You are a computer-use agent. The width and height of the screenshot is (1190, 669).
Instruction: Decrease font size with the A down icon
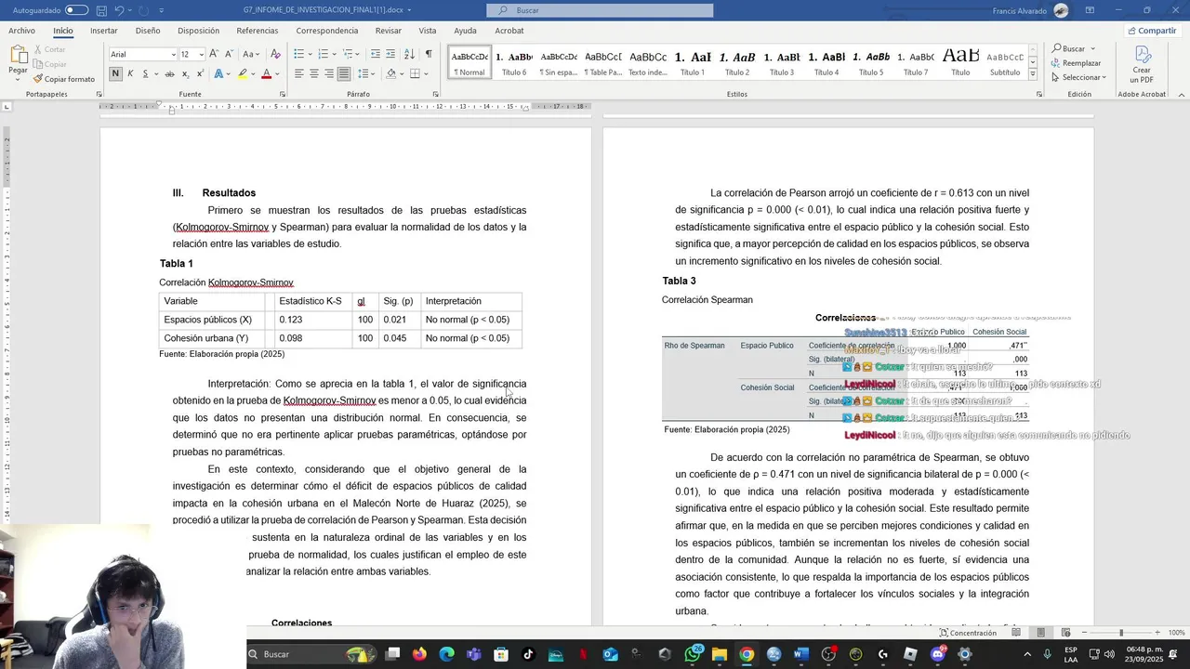coord(229,54)
